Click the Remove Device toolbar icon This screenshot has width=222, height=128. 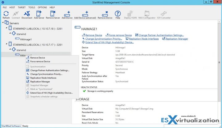click(105, 14)
